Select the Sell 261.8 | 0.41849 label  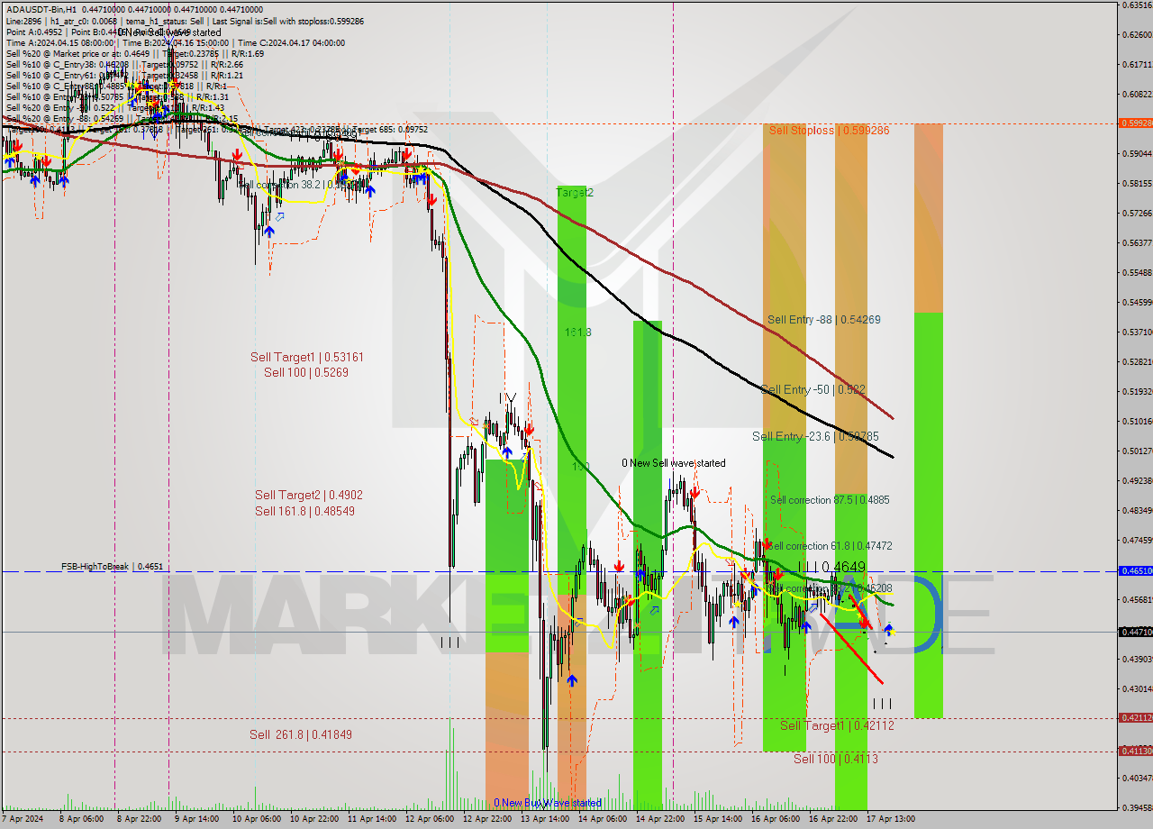(x=301, y=734)
